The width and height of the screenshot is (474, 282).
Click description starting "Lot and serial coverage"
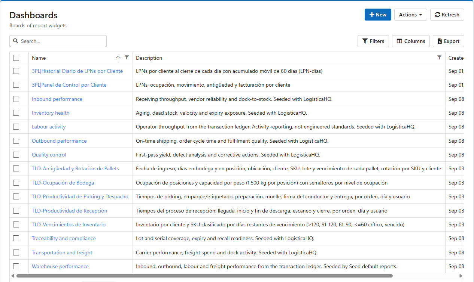(225, 238)
